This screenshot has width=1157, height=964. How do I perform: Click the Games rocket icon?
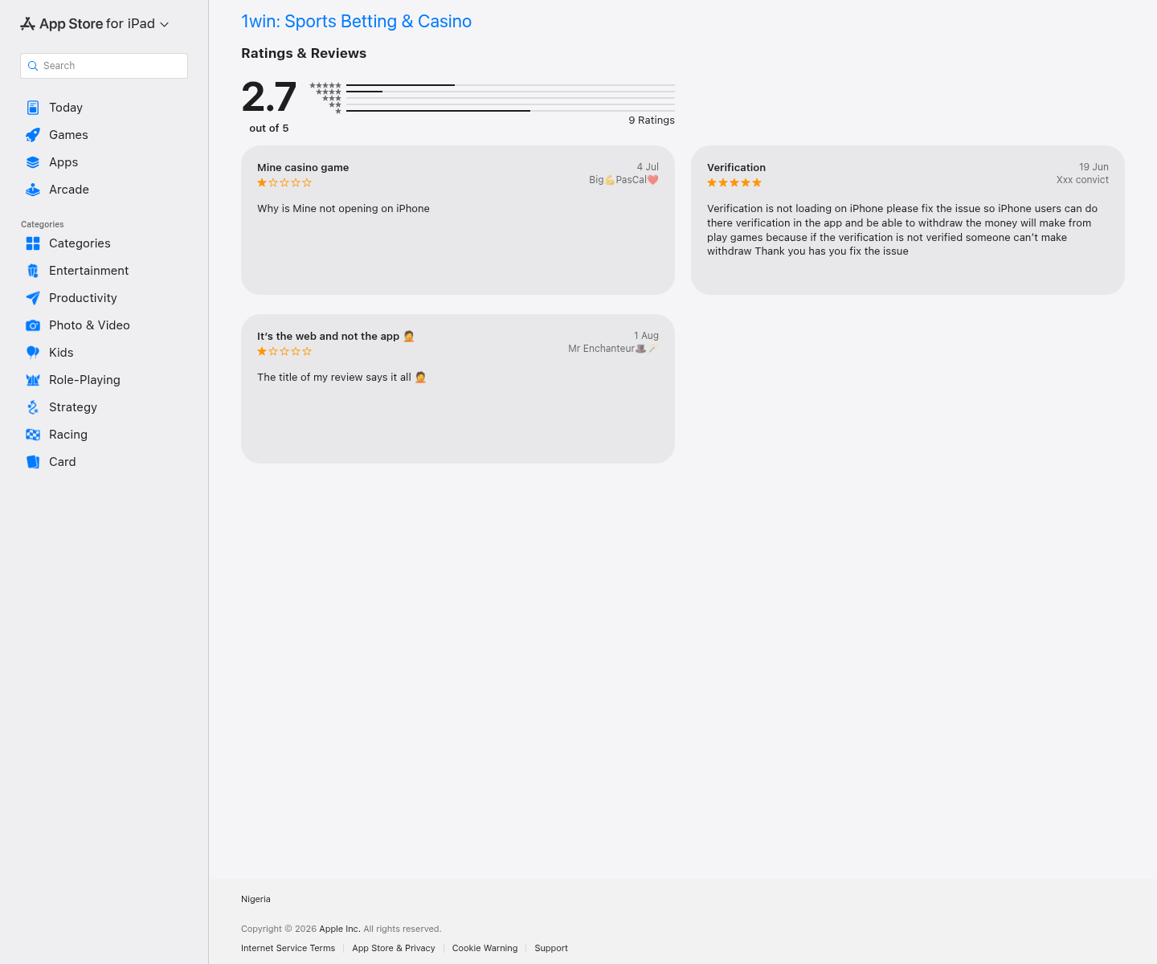(x=33, y=135)
